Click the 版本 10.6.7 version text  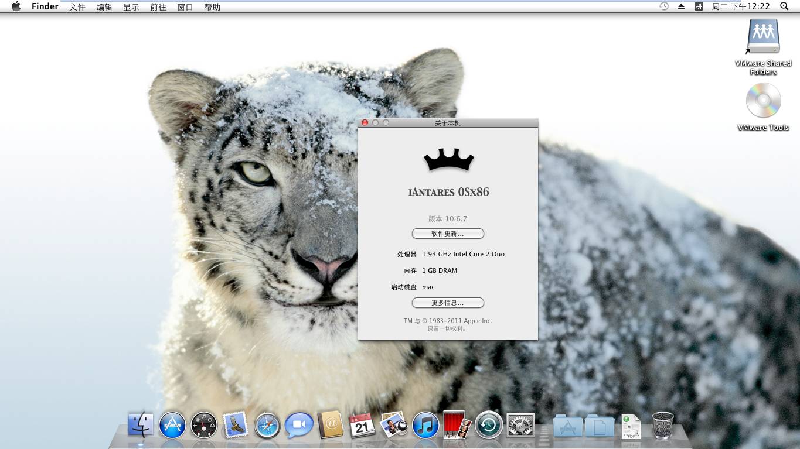(x=448, y=218)
